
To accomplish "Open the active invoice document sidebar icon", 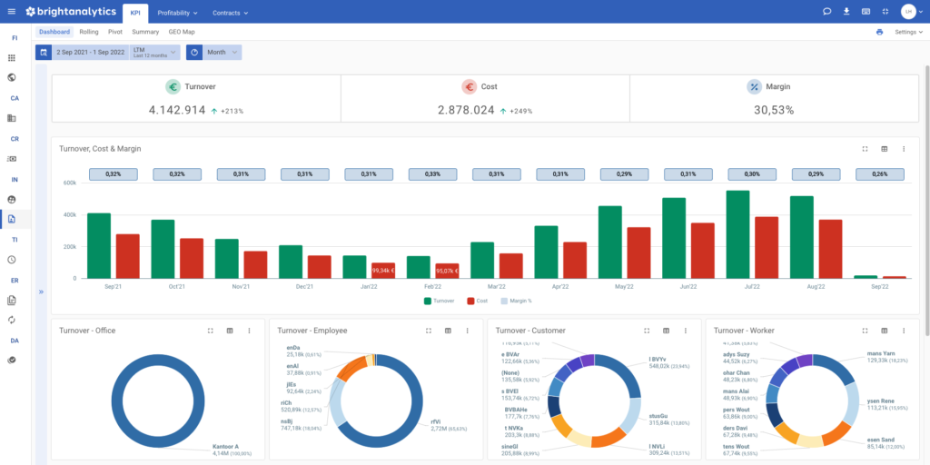I will [11, 219].
